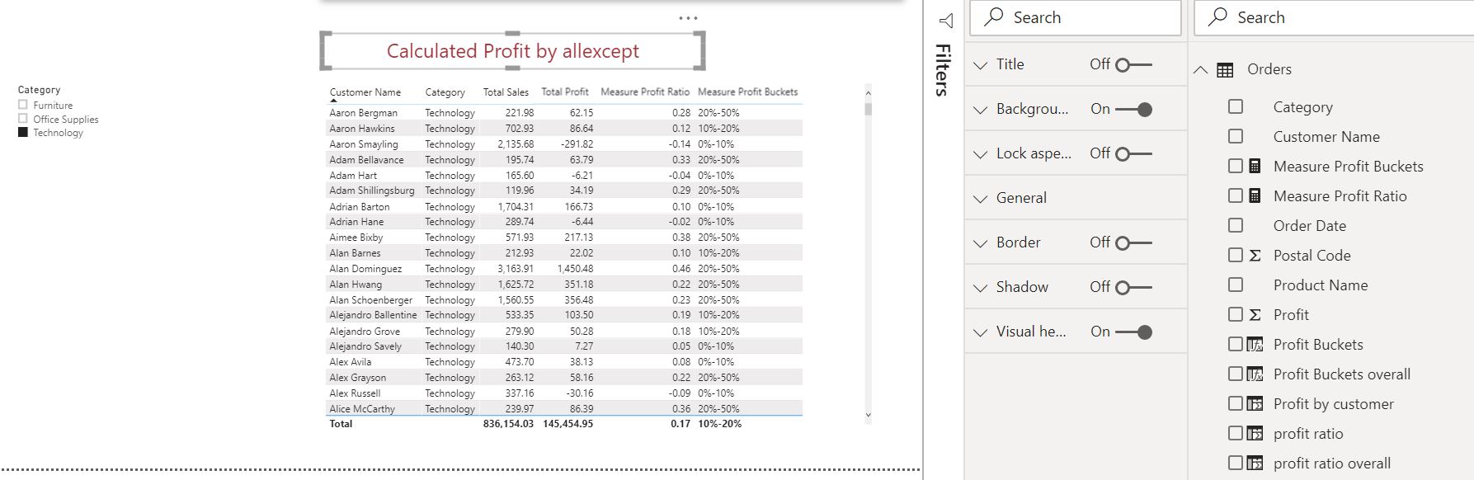Expand the Title format section
Viewport: 1474px width, 480px height.
981,65
